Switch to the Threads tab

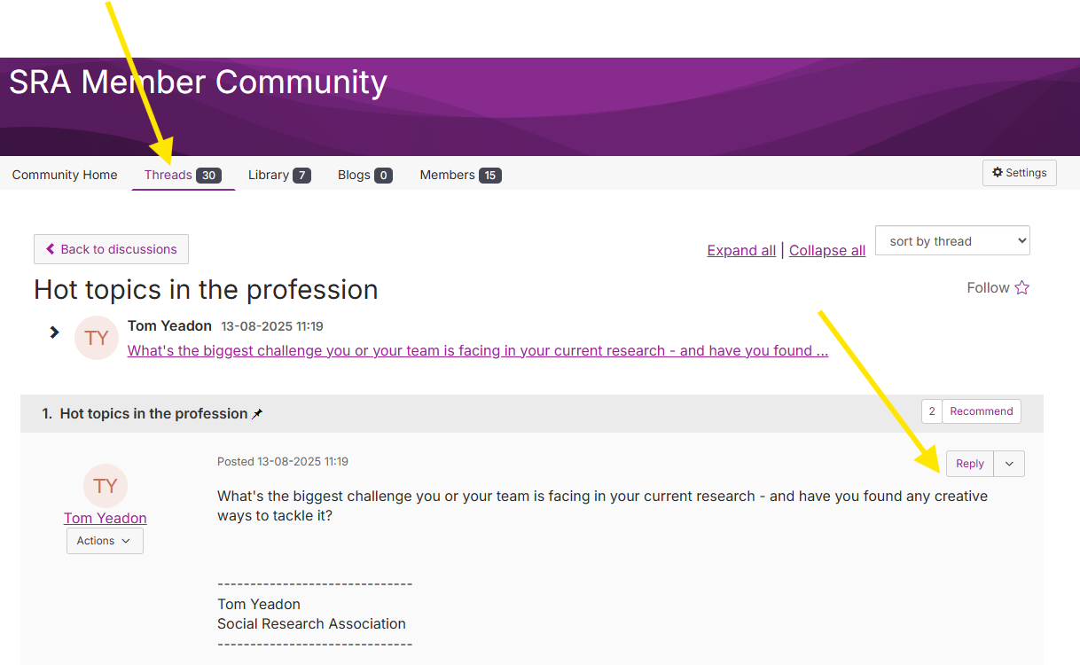(183, 175)
